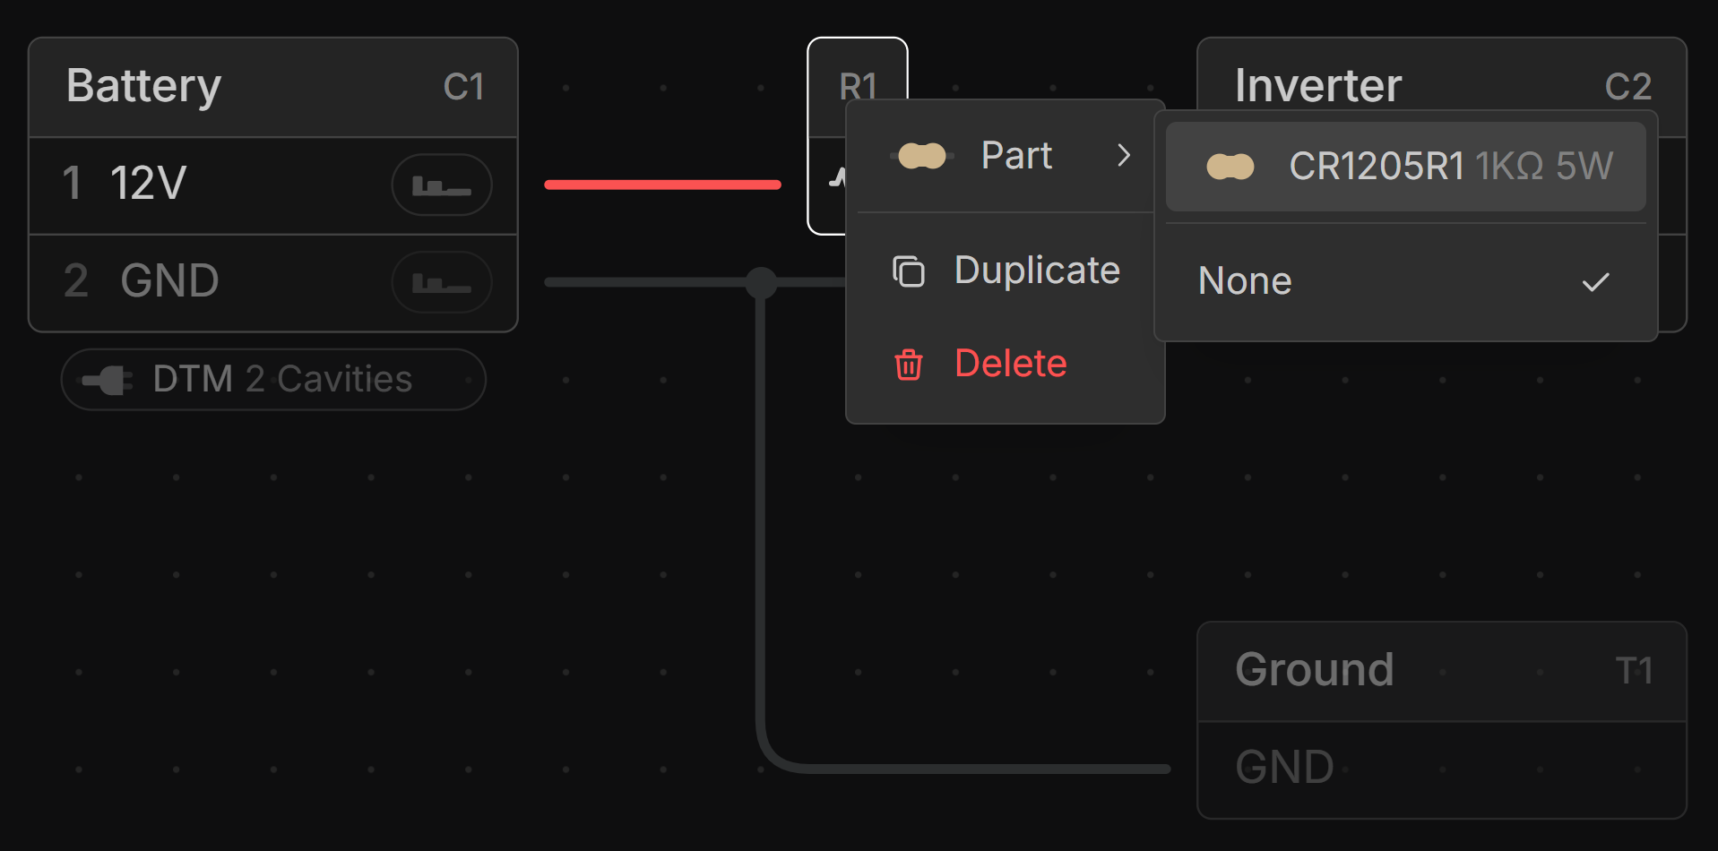This screenshot has width=1718, height=851.
Task: Open the DTM 2 Cavities connector selector
Action: click(273, 380)
